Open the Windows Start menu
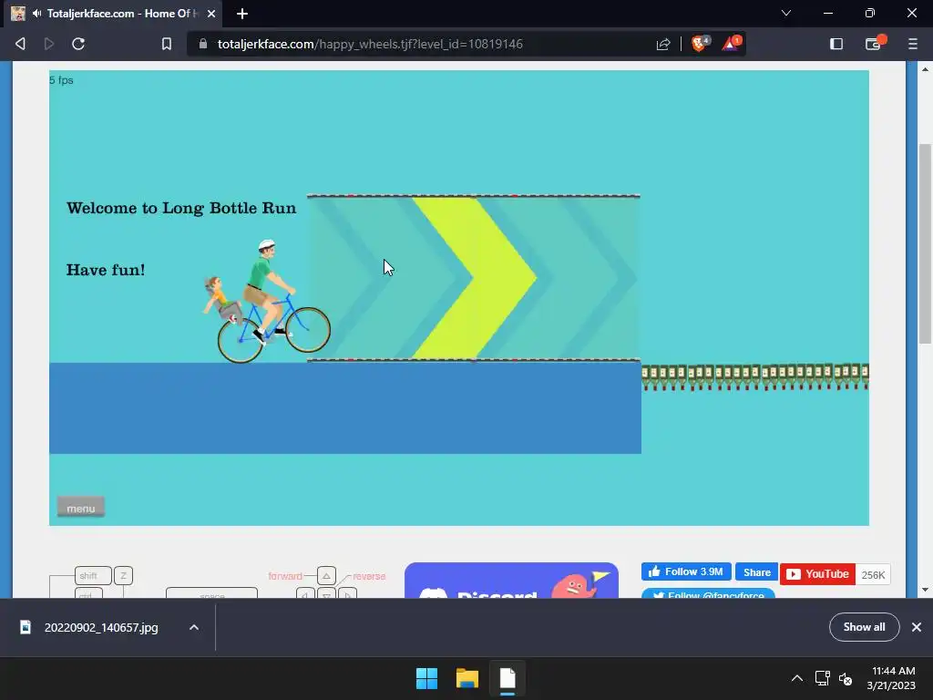Screen dimensions: 933x700 [426, 678]
